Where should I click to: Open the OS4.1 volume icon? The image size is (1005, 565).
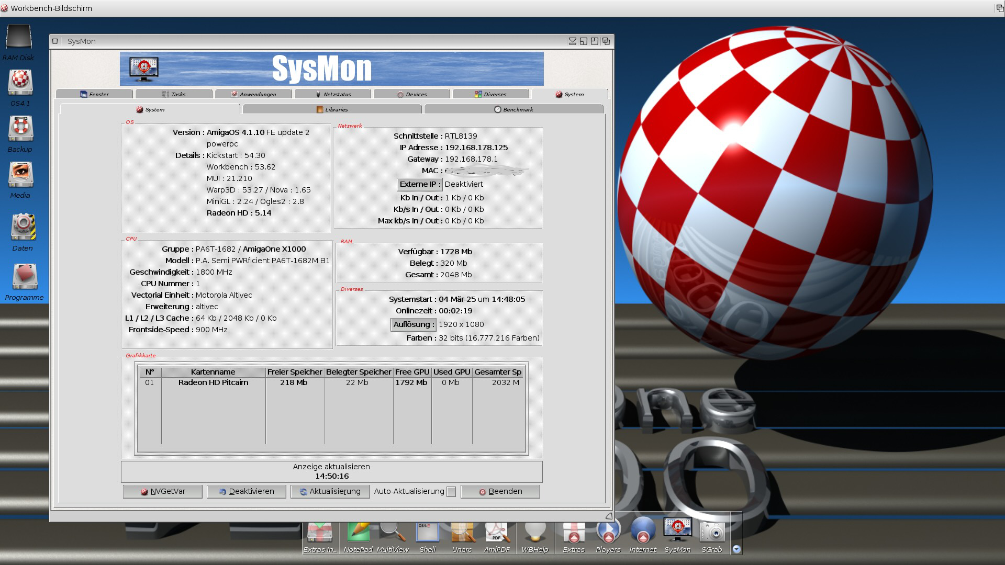point(20,88)
